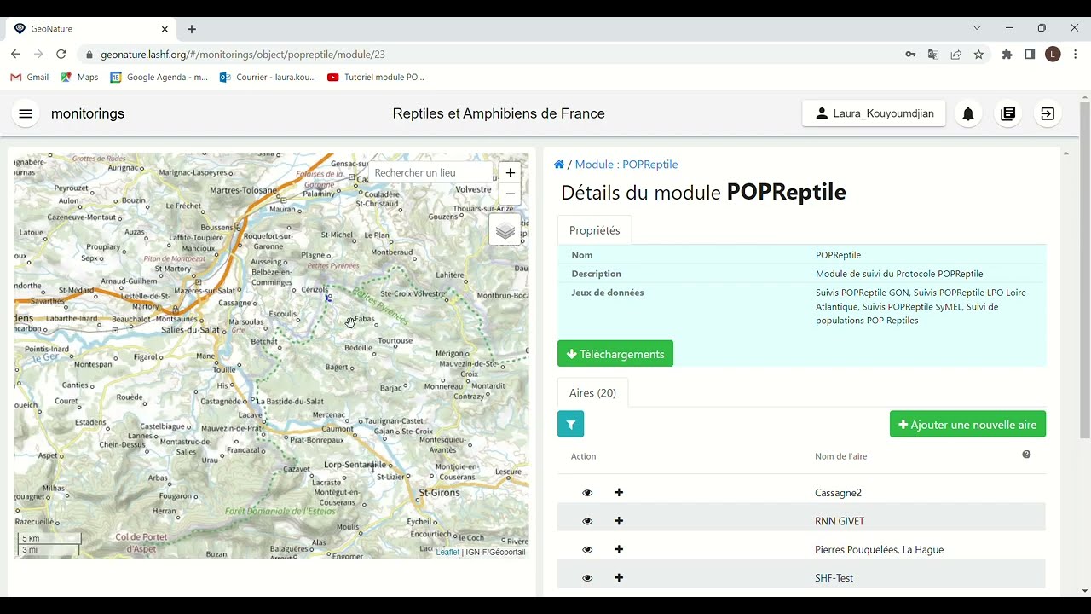Click the Action column header

[x=583, y=456]
